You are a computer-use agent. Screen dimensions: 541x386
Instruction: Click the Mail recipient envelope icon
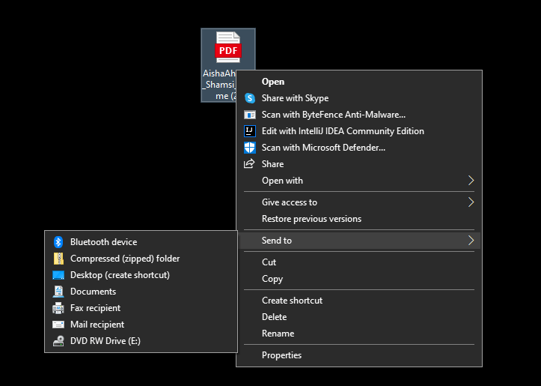[58, 325]
